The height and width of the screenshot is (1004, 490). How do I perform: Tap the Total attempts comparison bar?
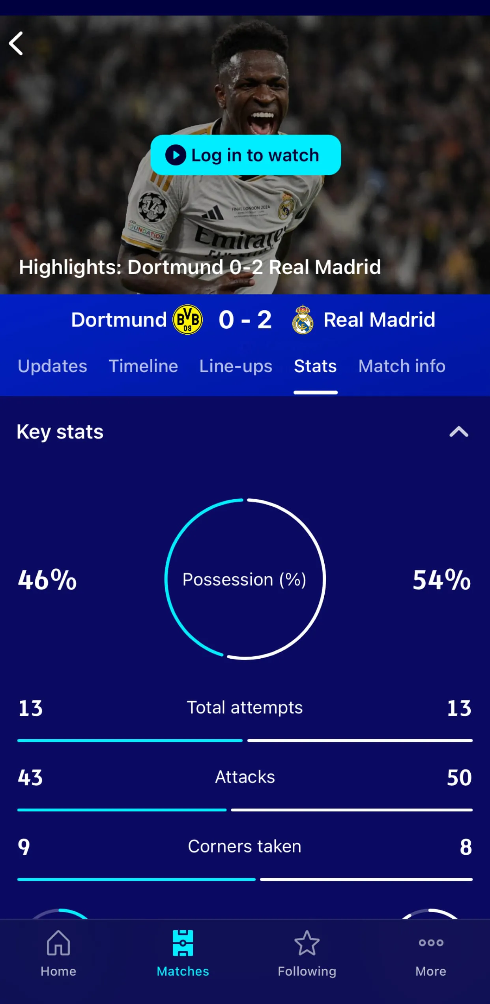245,740
